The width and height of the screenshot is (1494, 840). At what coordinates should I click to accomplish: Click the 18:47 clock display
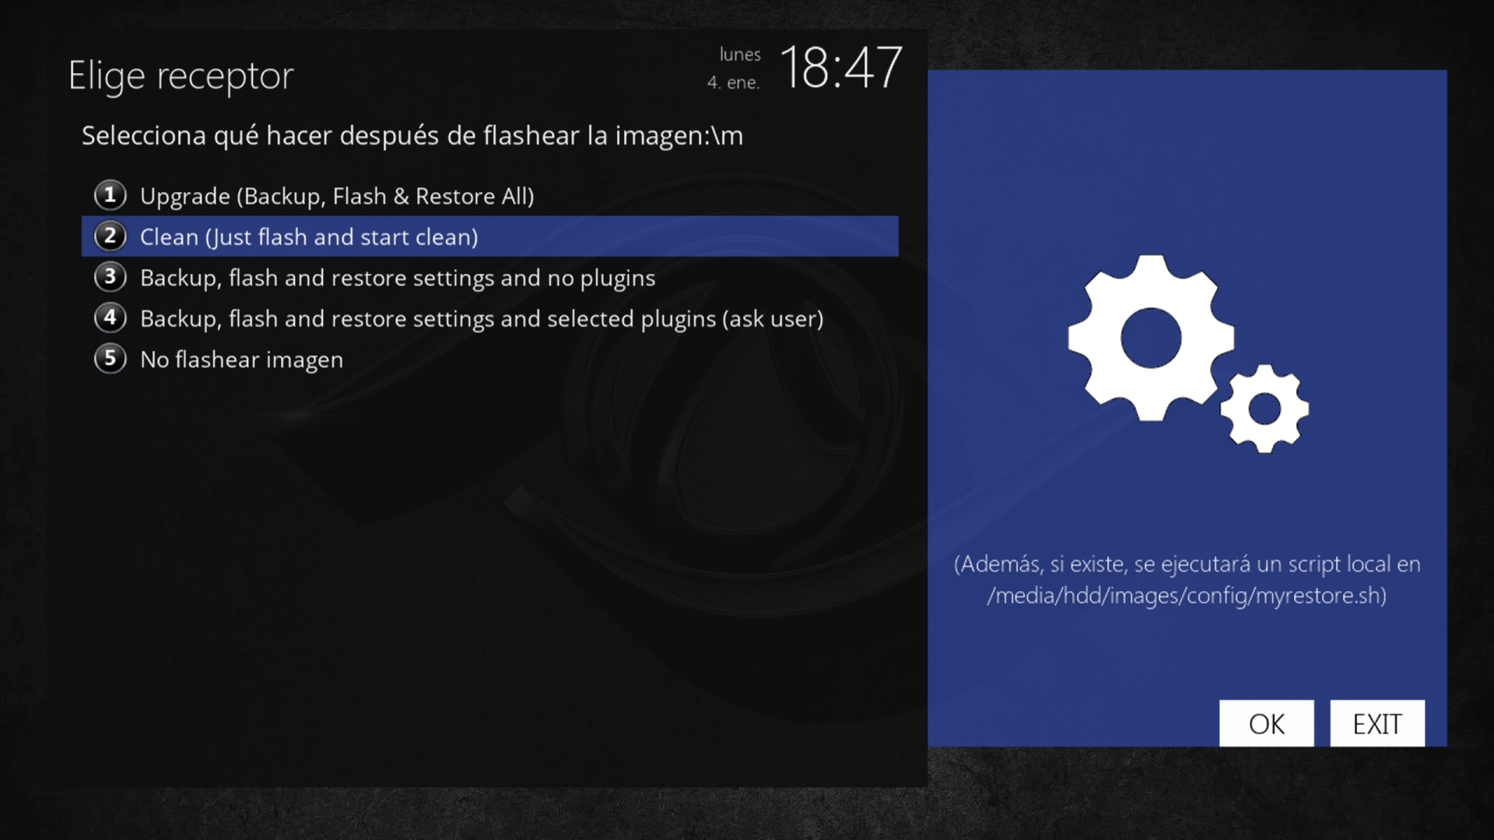(840, 68)
